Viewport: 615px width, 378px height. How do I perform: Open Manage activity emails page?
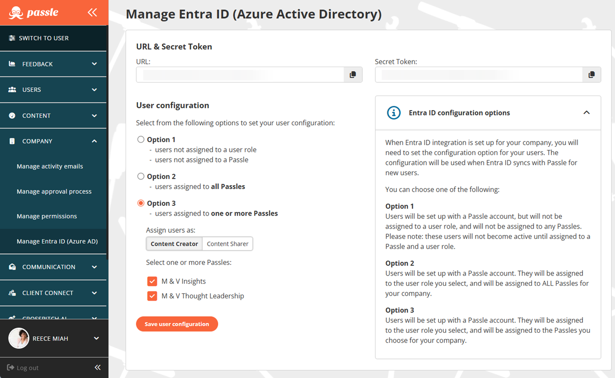50,166
